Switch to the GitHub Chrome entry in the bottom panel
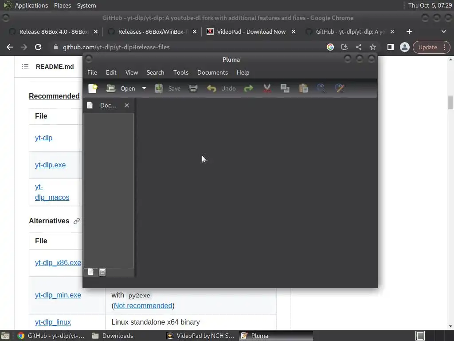454x341 pixels. [51, 336]
